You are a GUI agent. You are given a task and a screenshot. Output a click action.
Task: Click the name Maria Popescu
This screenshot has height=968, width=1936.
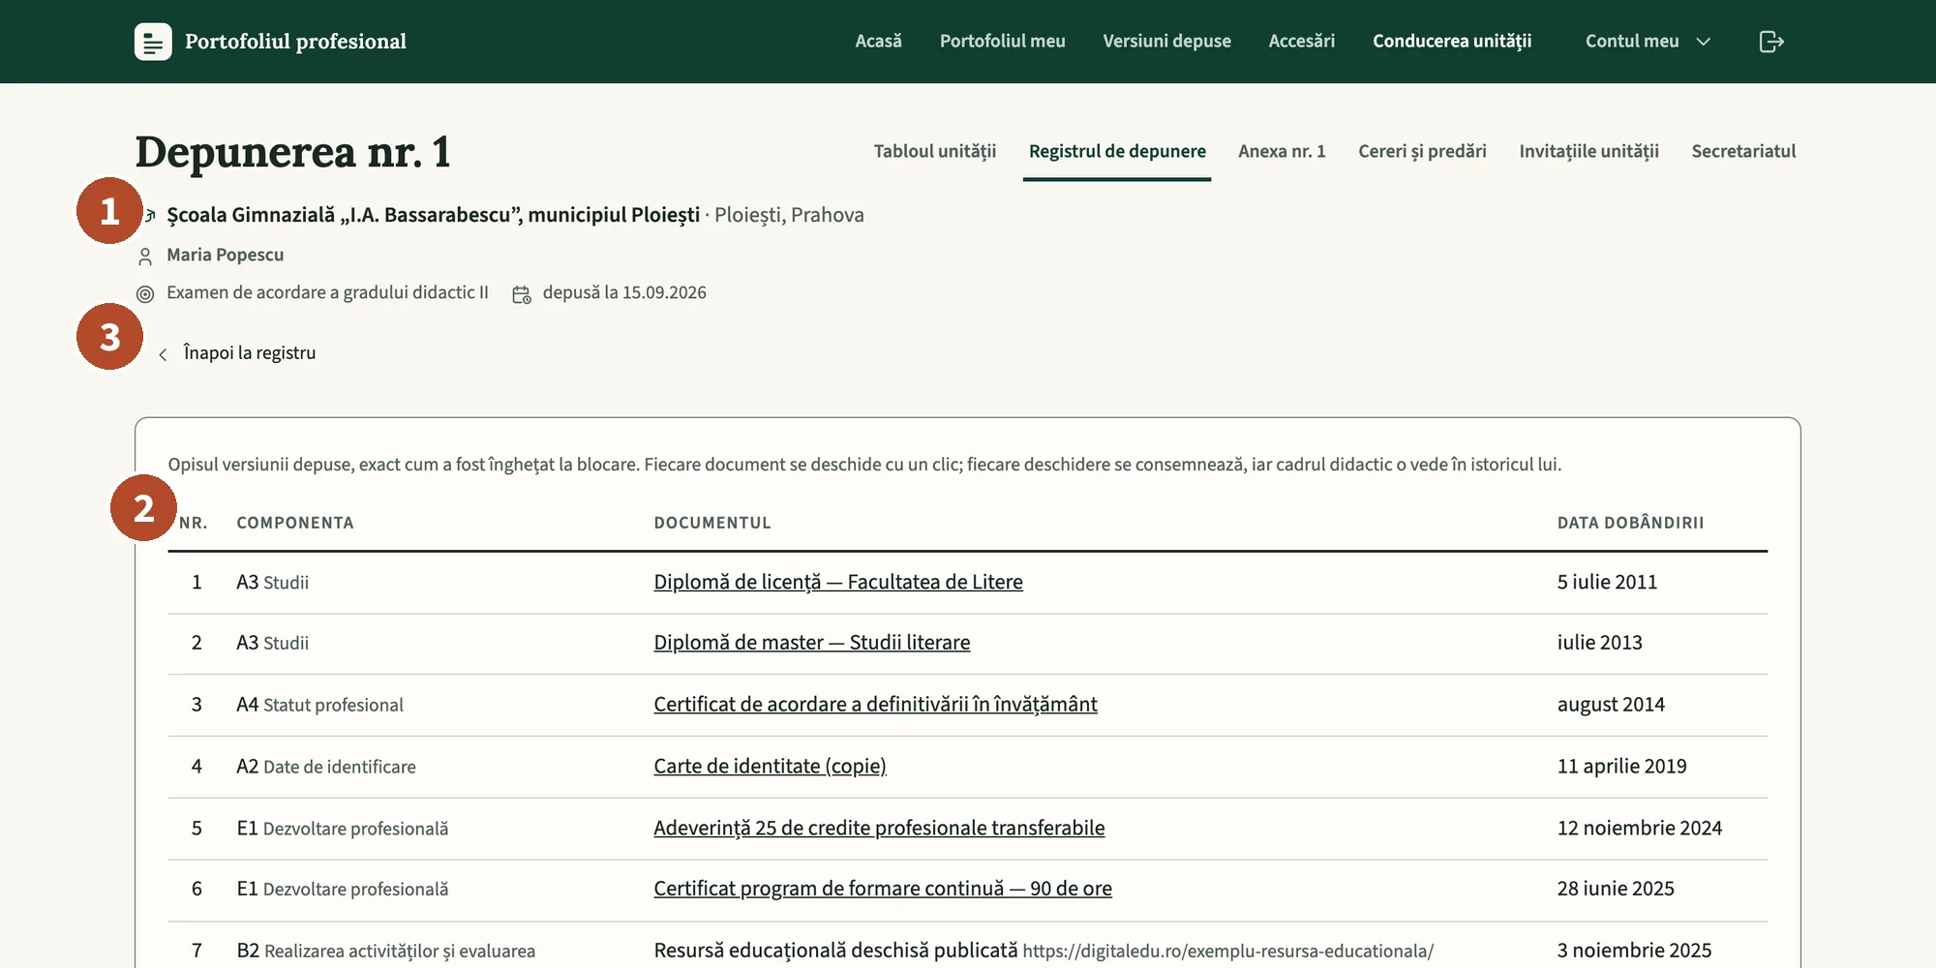coord(226,256)
